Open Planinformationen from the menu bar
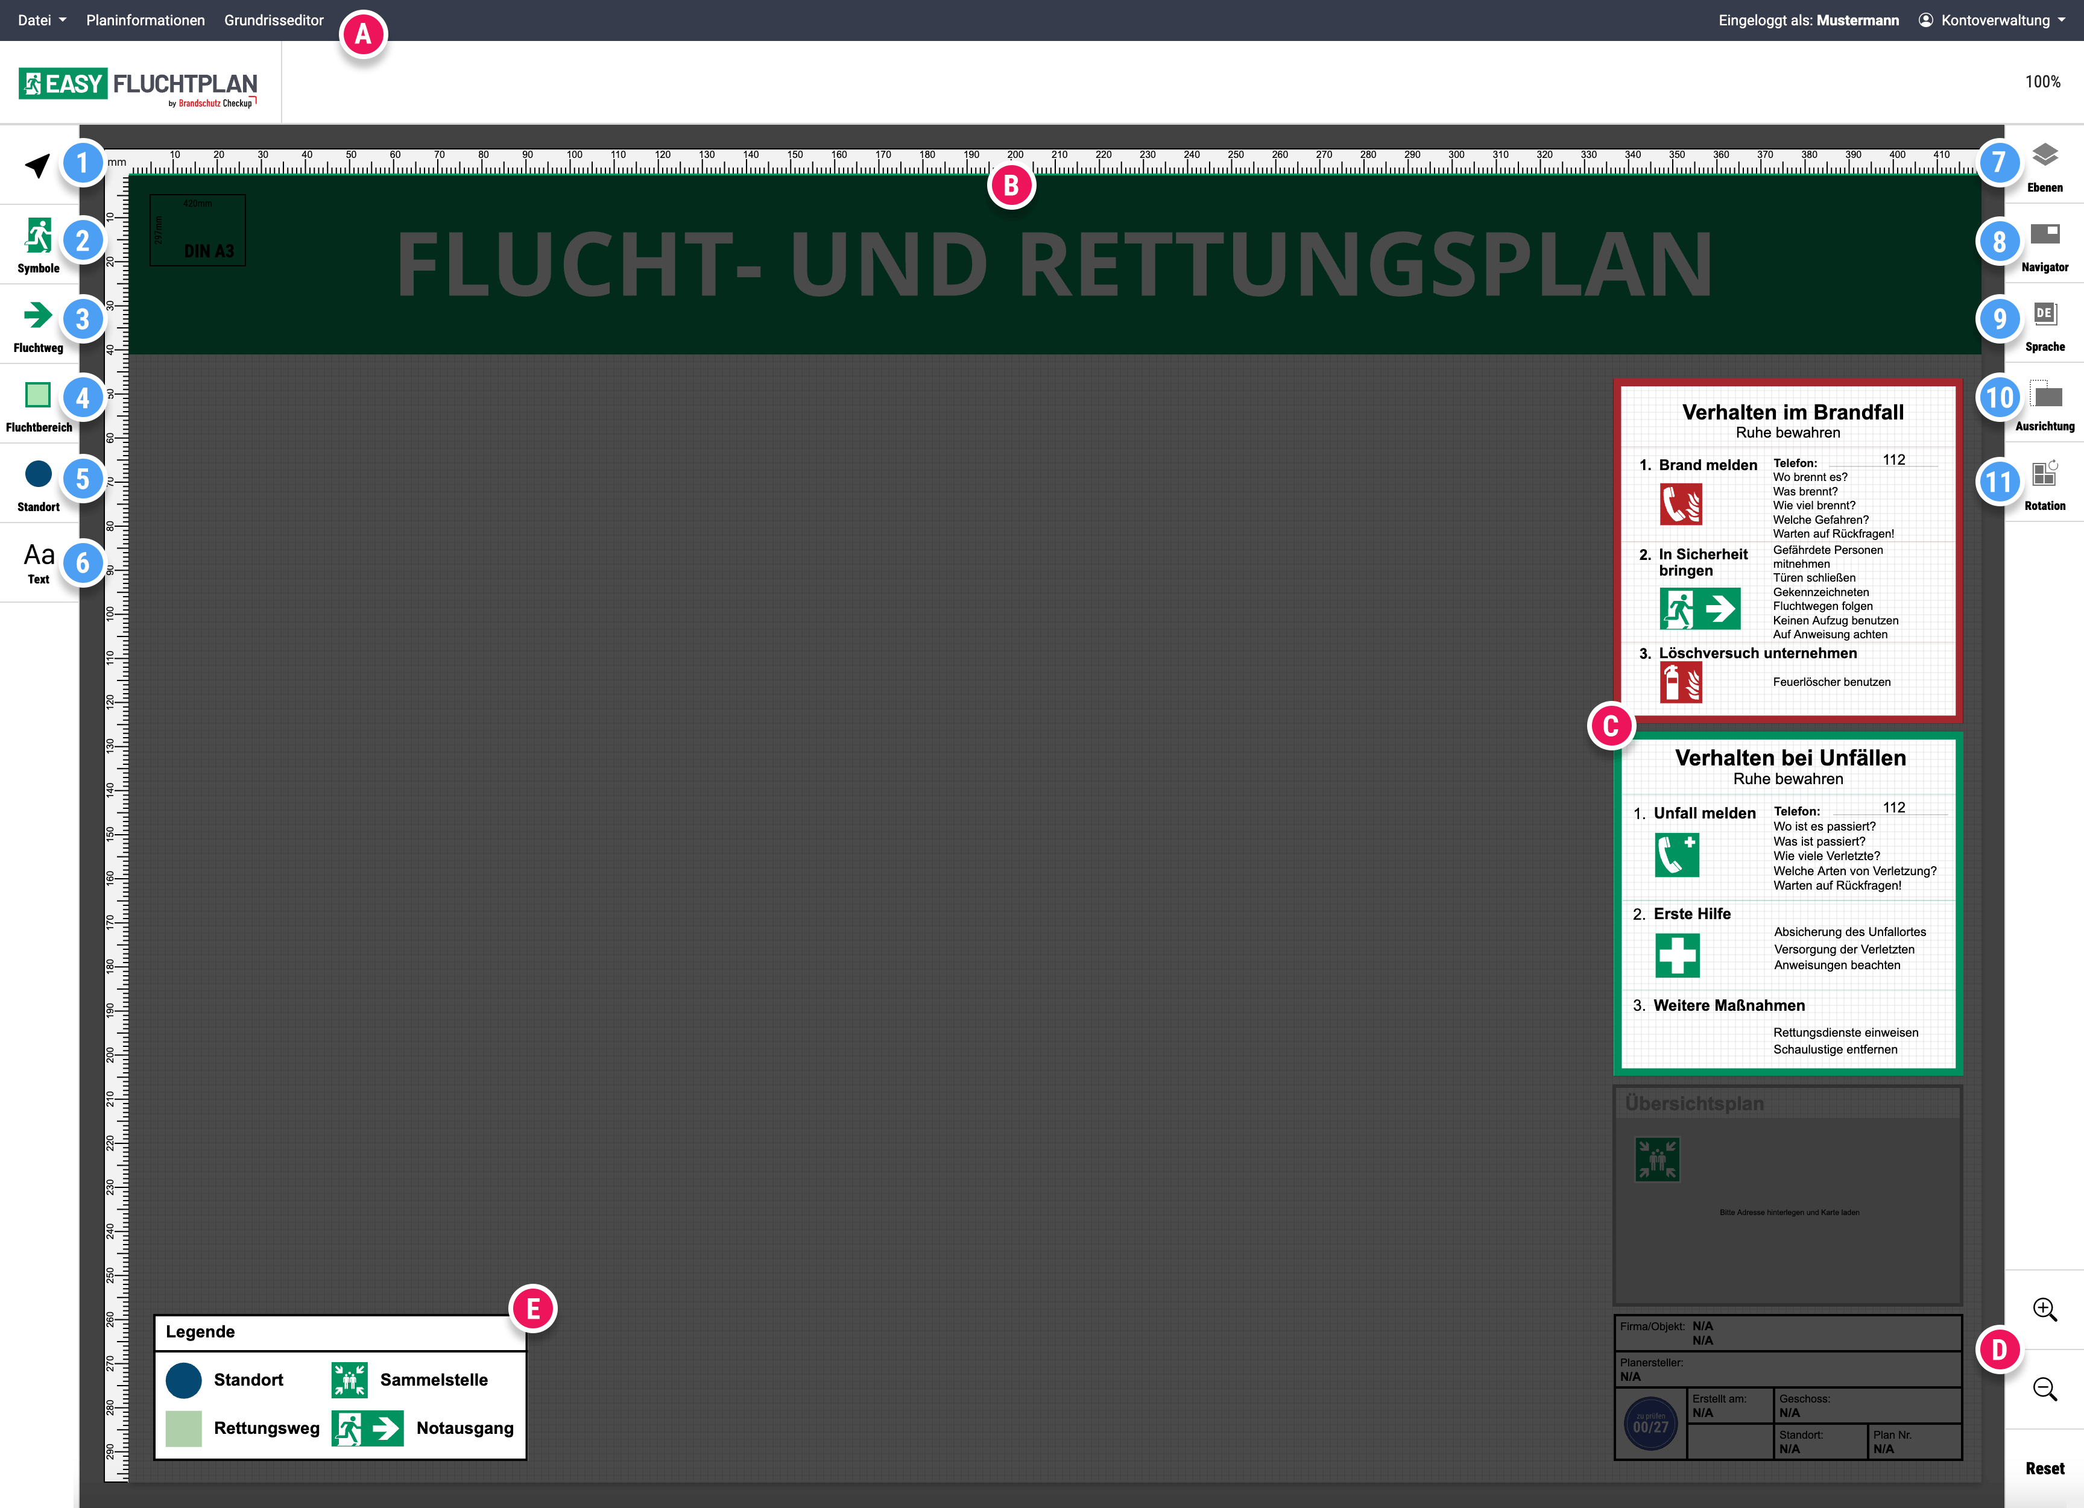 click(x=144, y=19)
